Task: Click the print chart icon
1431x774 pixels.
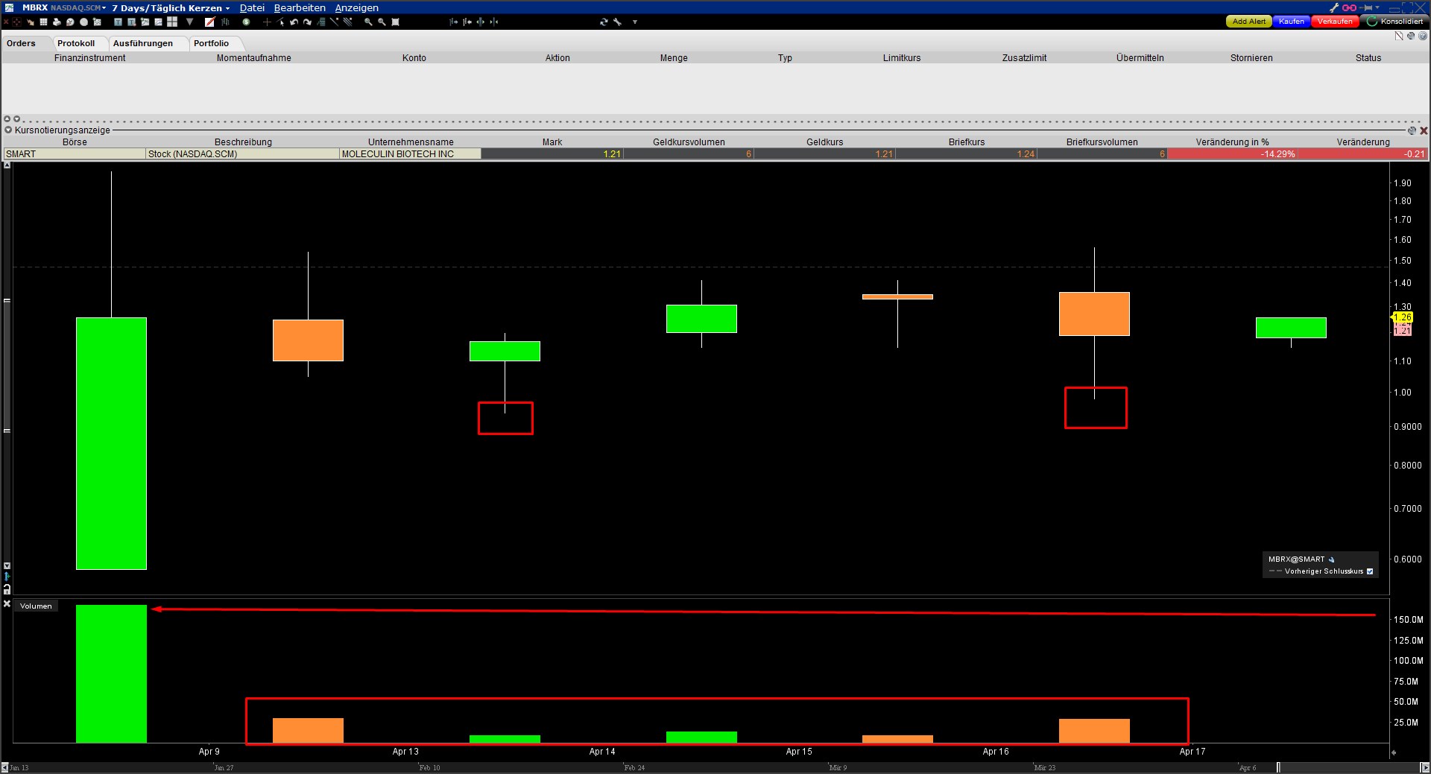Action: (x=57, y=22)
